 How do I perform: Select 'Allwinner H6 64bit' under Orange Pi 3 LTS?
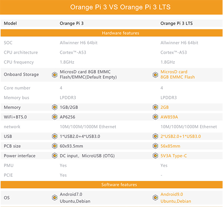(x=180, y=43)
